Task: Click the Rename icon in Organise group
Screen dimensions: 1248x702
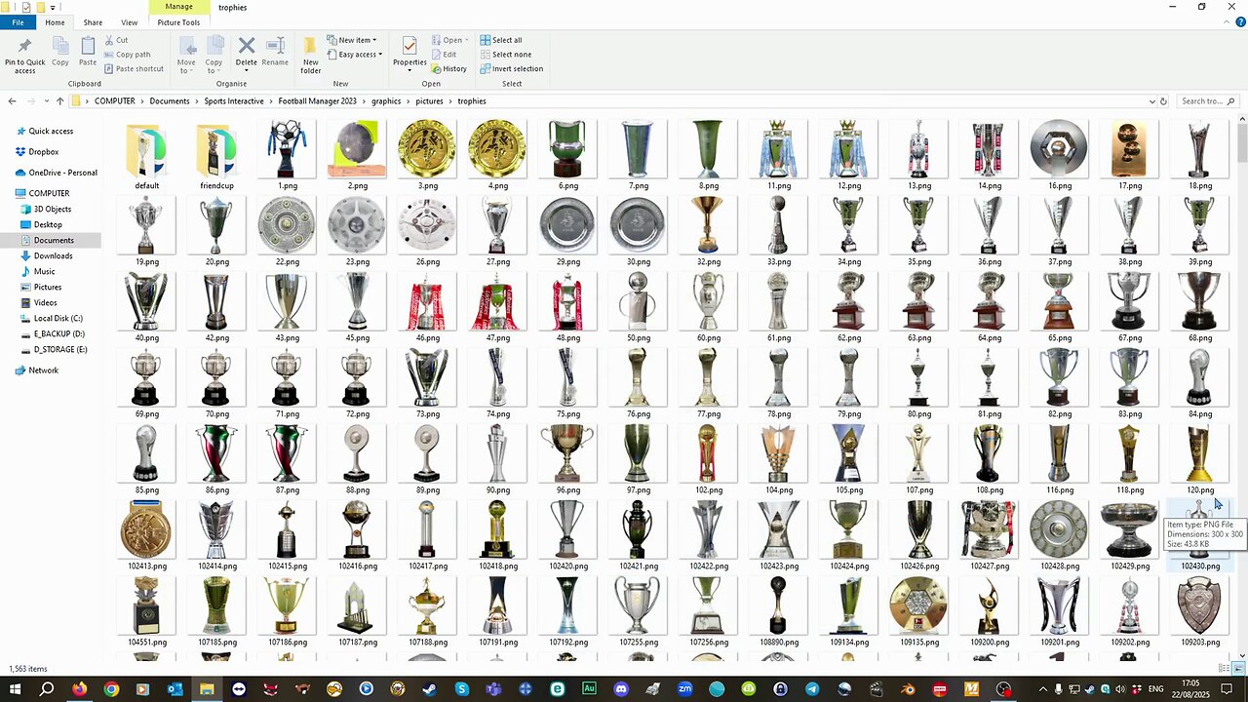Action: pyautogui.click(x=275, y=46)
